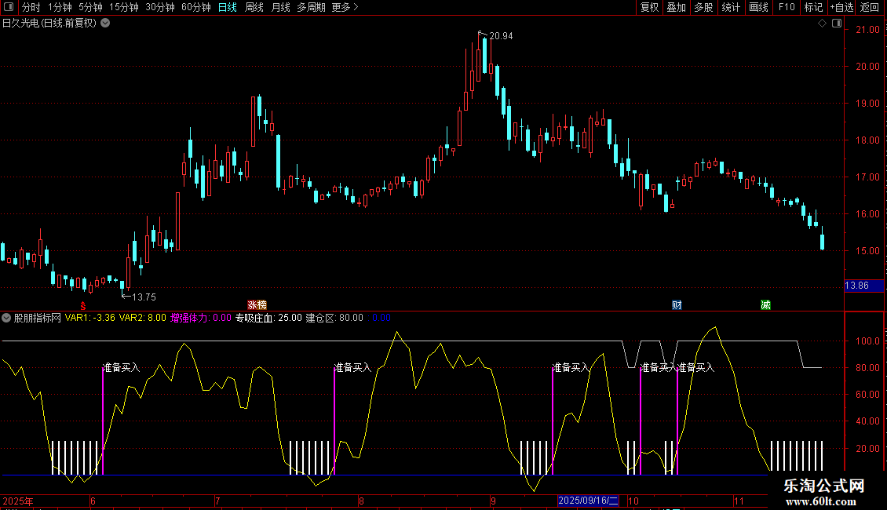Open the 更多 periods expander
This screenshot has height=510, width=887.
(x=345, y=8)
